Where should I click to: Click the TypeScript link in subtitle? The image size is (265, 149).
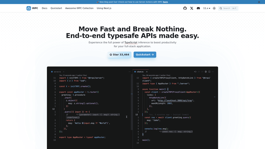[131, 42]
